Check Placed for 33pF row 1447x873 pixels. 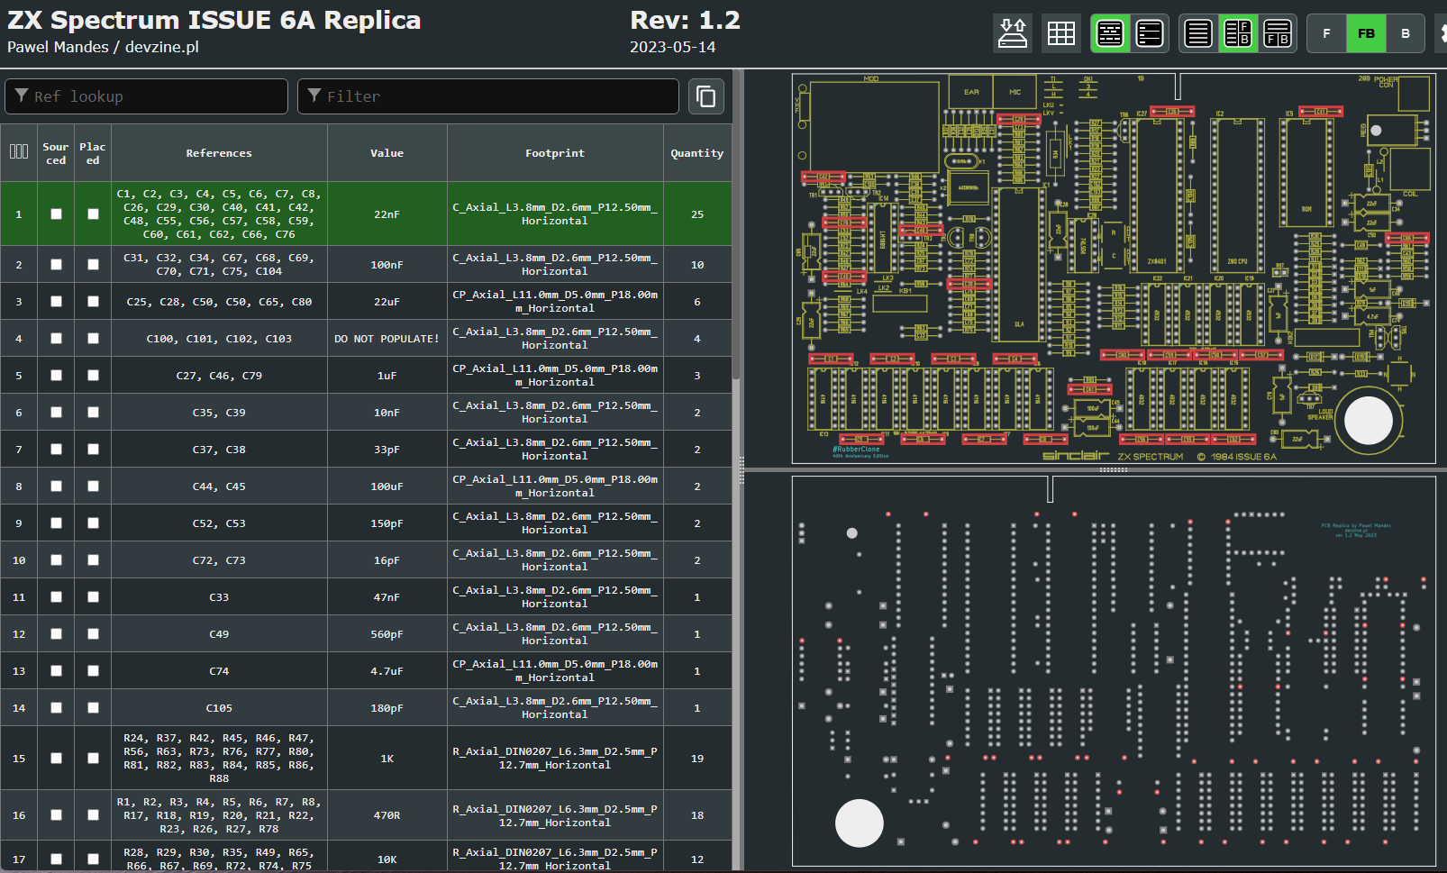[93, 449]
